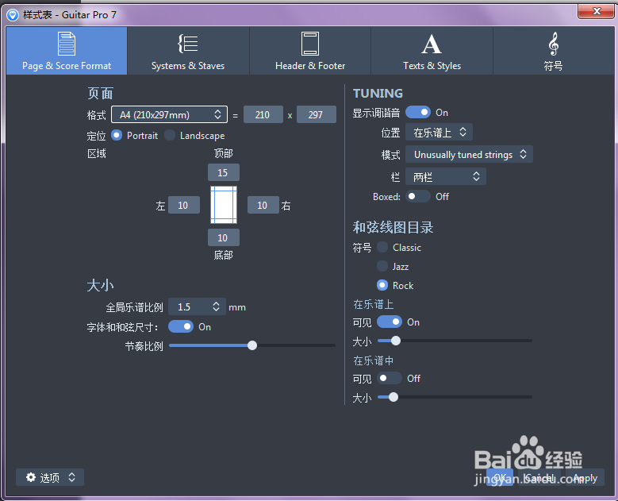The image size is (618, 501).
Task: Select Portrait orientation
Action: (117, 135)
